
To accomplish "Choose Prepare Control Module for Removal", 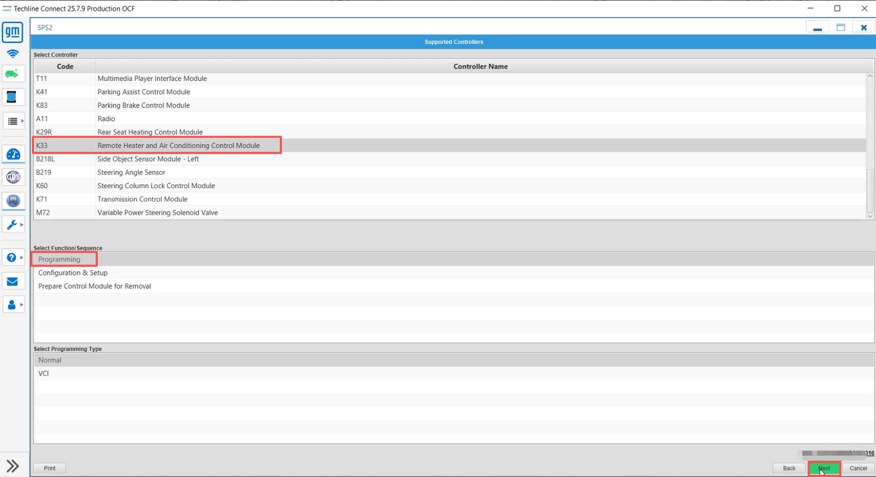I will pos(95,286).
